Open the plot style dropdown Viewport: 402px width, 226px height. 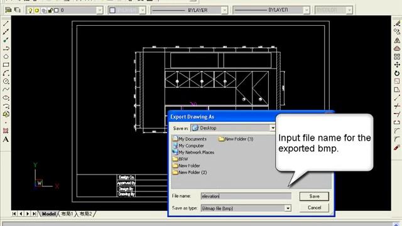349,10
